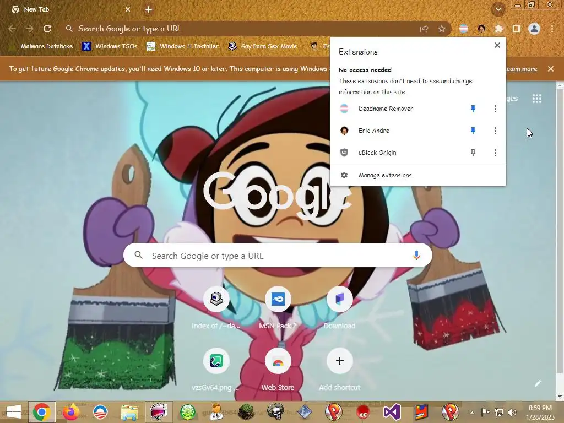Launch Firefox from the taskbar
The image size is (564, 423).
[x=71, y=412]
